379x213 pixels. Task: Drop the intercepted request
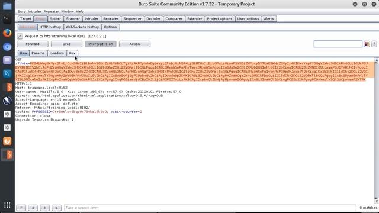point(66,44)
